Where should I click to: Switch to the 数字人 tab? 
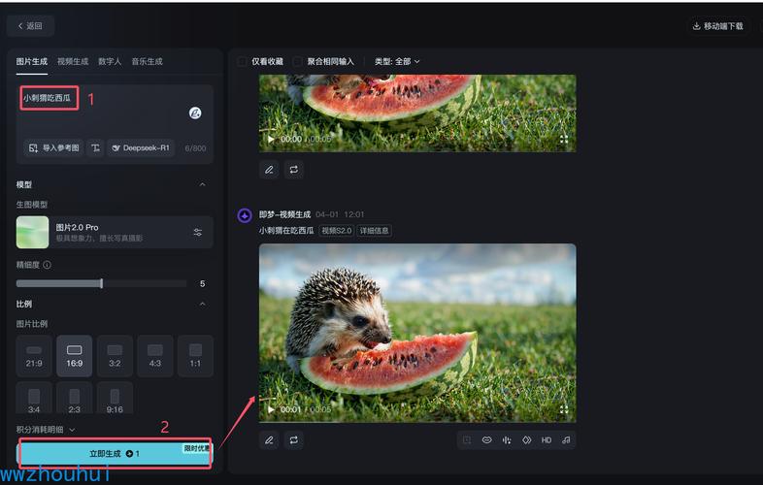(x=110, y=62)
